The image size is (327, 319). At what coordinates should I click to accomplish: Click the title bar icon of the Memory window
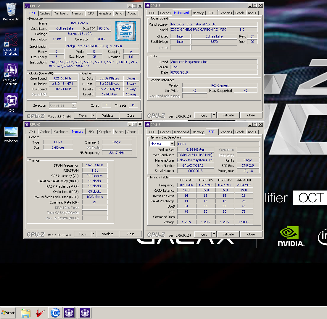(x=27, y=124)
